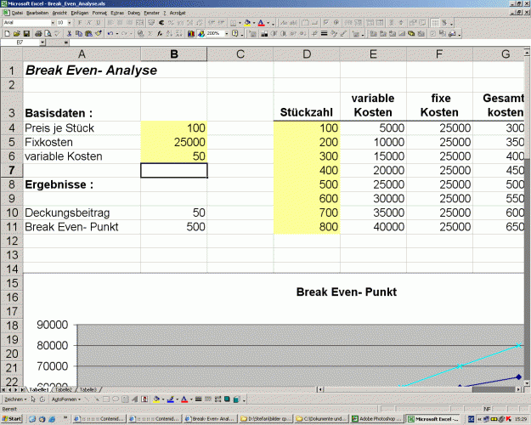Click the Undo arrow icon
531x425 pixels.
pos(110,33)
